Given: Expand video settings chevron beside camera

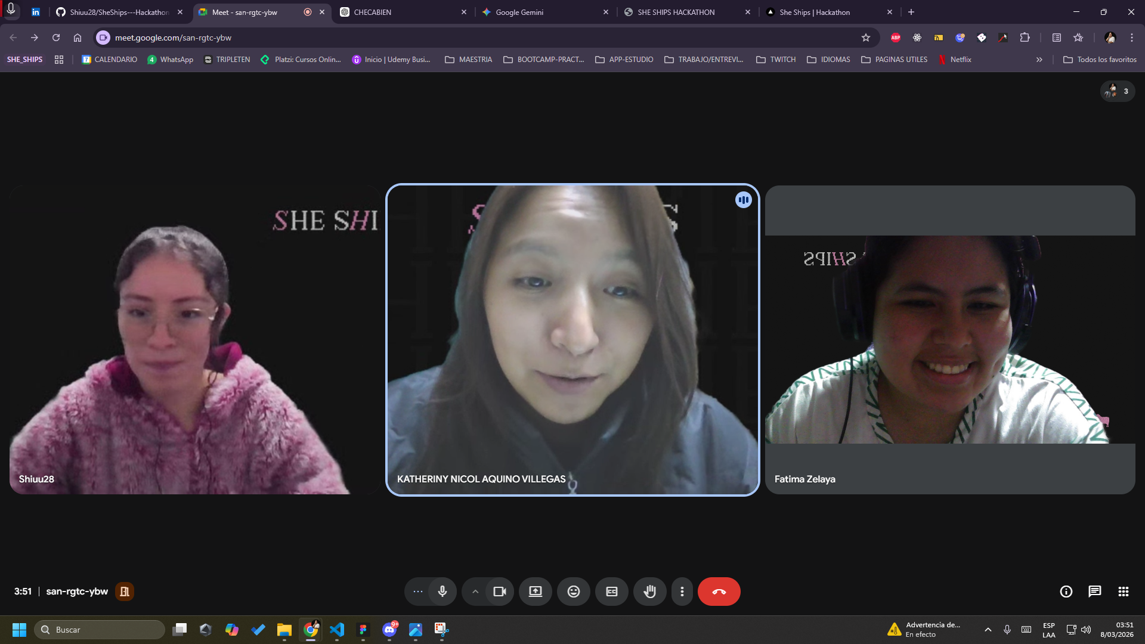Looking at the screenshot, I should click(x=475, y=592).
